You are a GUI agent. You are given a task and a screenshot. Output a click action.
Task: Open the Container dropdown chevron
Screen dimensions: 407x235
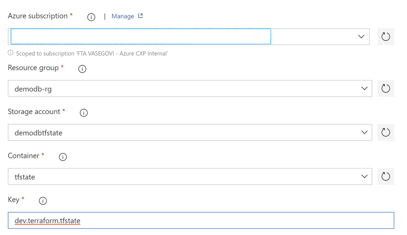click(365, 176)
